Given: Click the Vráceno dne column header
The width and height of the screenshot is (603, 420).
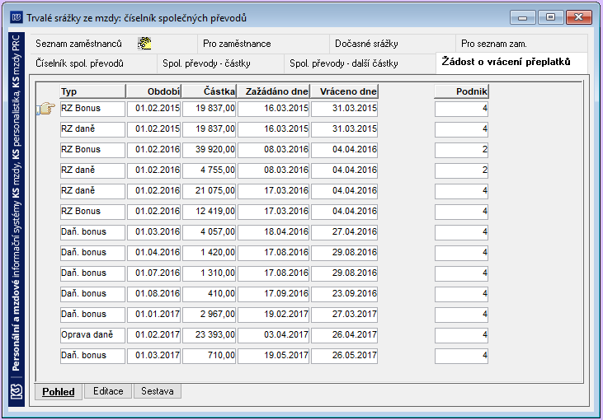Looking at the screenshot, I should pyautogui.click(x=344, y=91).
